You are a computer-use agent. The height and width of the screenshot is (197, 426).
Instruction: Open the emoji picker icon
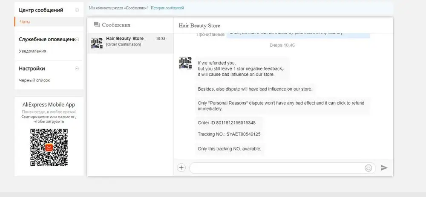(368, 168)
